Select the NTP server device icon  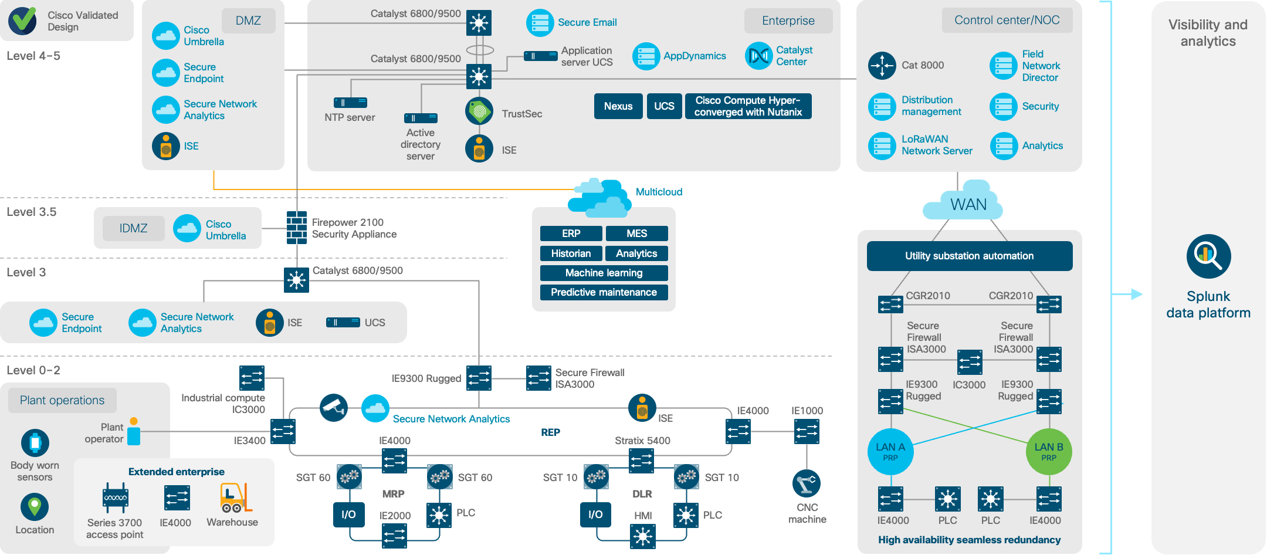350,103
